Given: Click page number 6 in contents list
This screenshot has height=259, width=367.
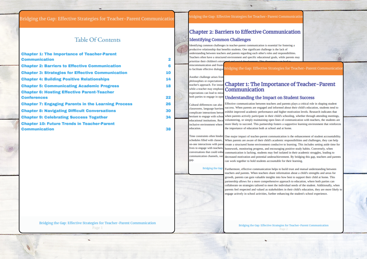Looking at the screenshot, I should point(169,66).
